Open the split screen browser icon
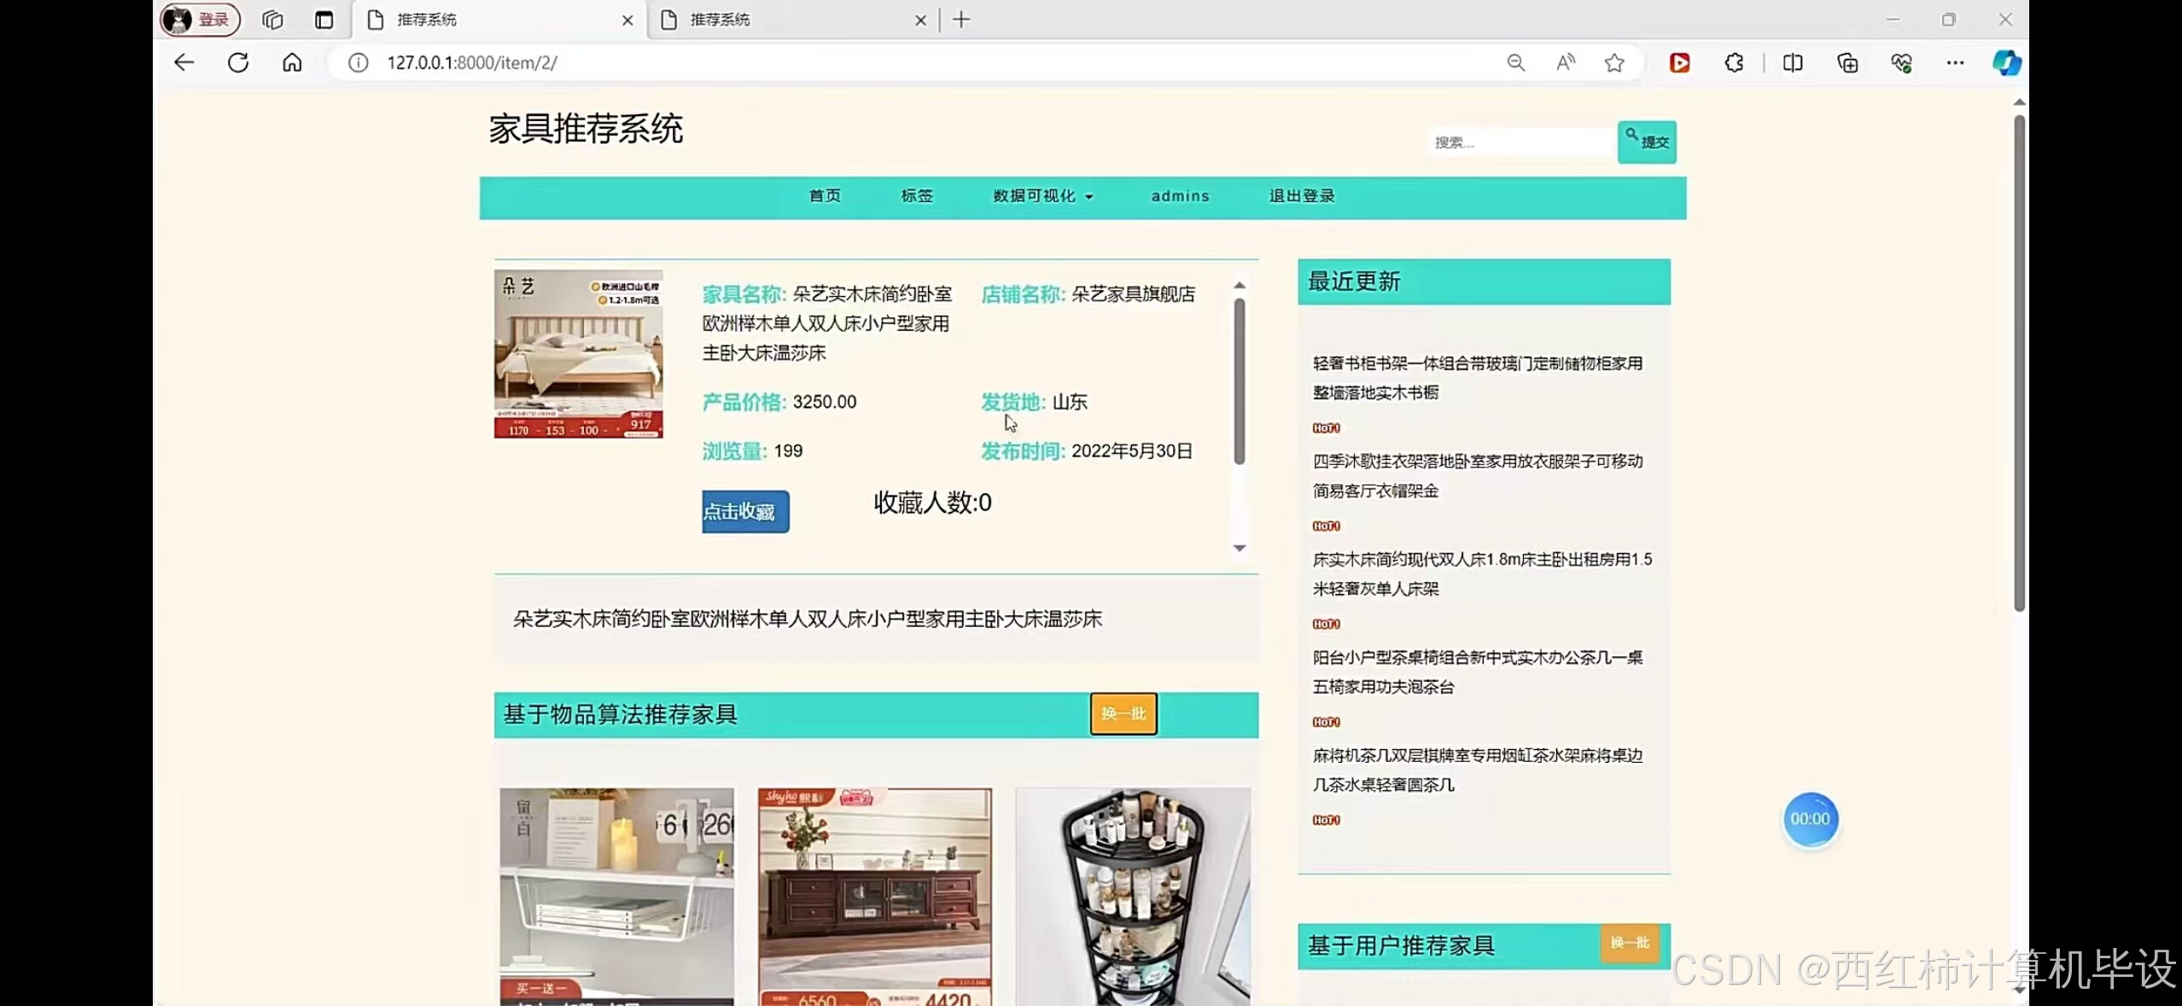The width and height of the screenshot is (2182, 1006). [x=1792, y=62]
